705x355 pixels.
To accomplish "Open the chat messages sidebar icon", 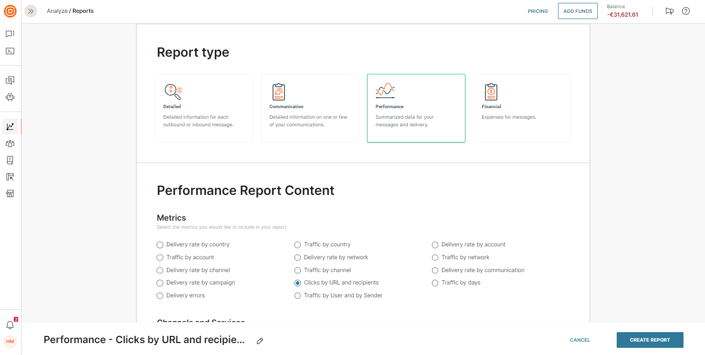I will tap(10, 34).
